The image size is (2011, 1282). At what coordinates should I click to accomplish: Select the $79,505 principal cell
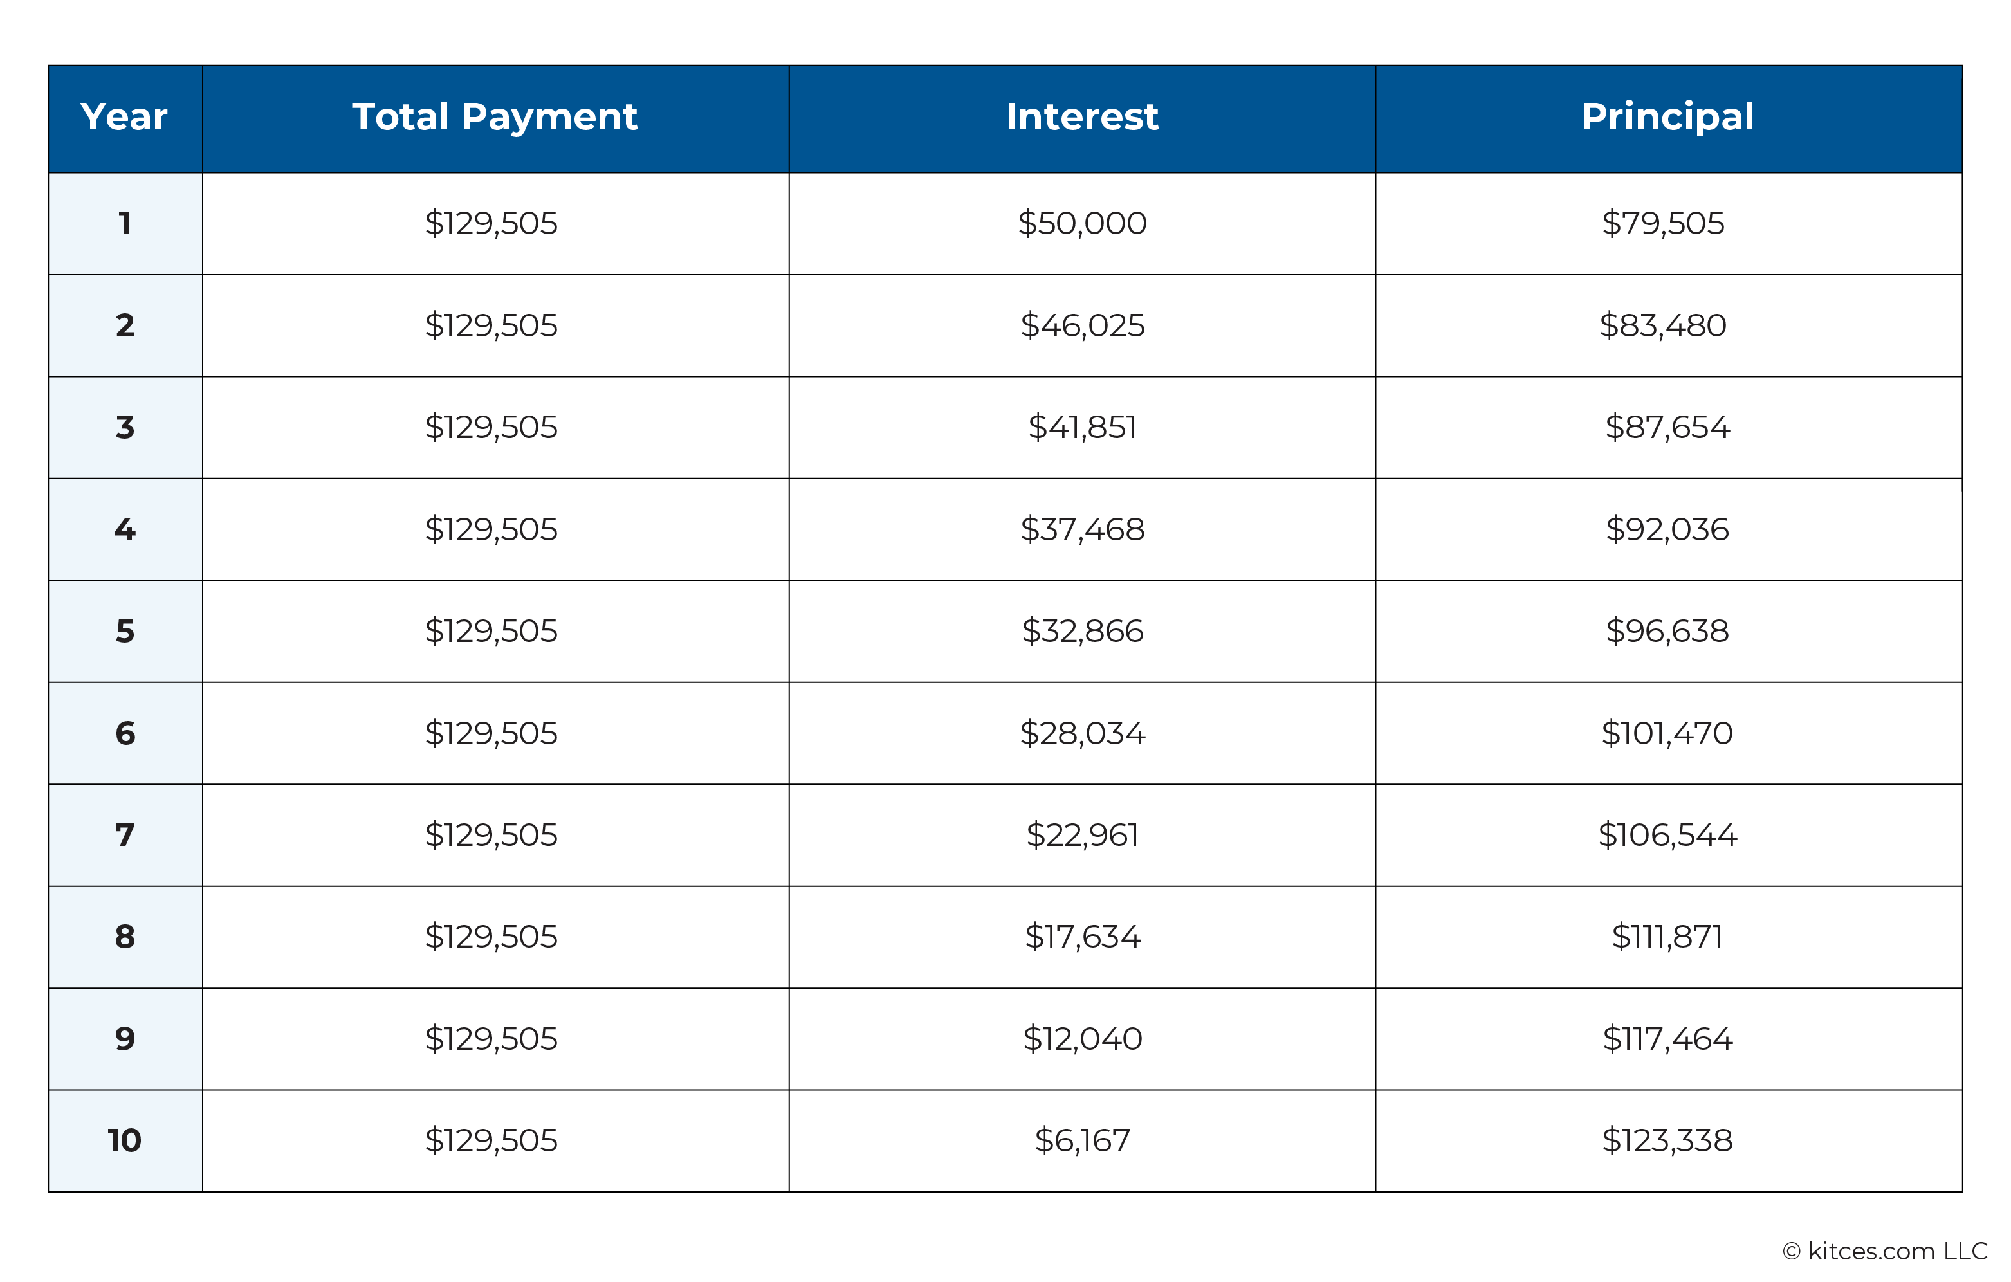coord(1667,224)
